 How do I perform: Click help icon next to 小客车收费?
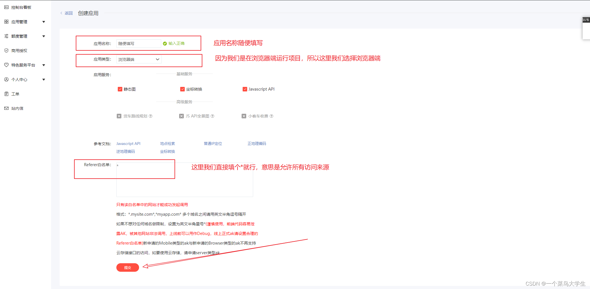[x=272, y=116]
